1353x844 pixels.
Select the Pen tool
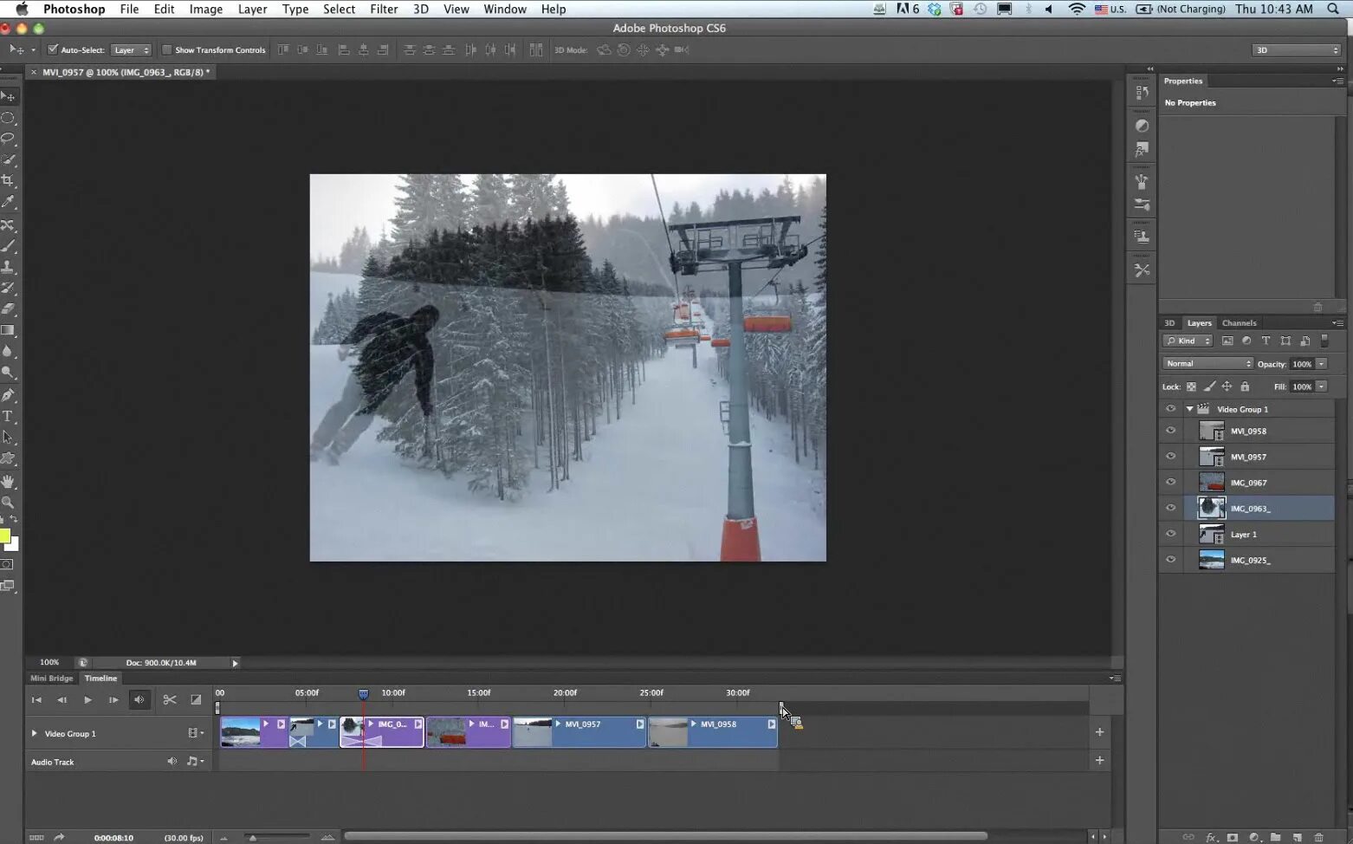(8, 395)
